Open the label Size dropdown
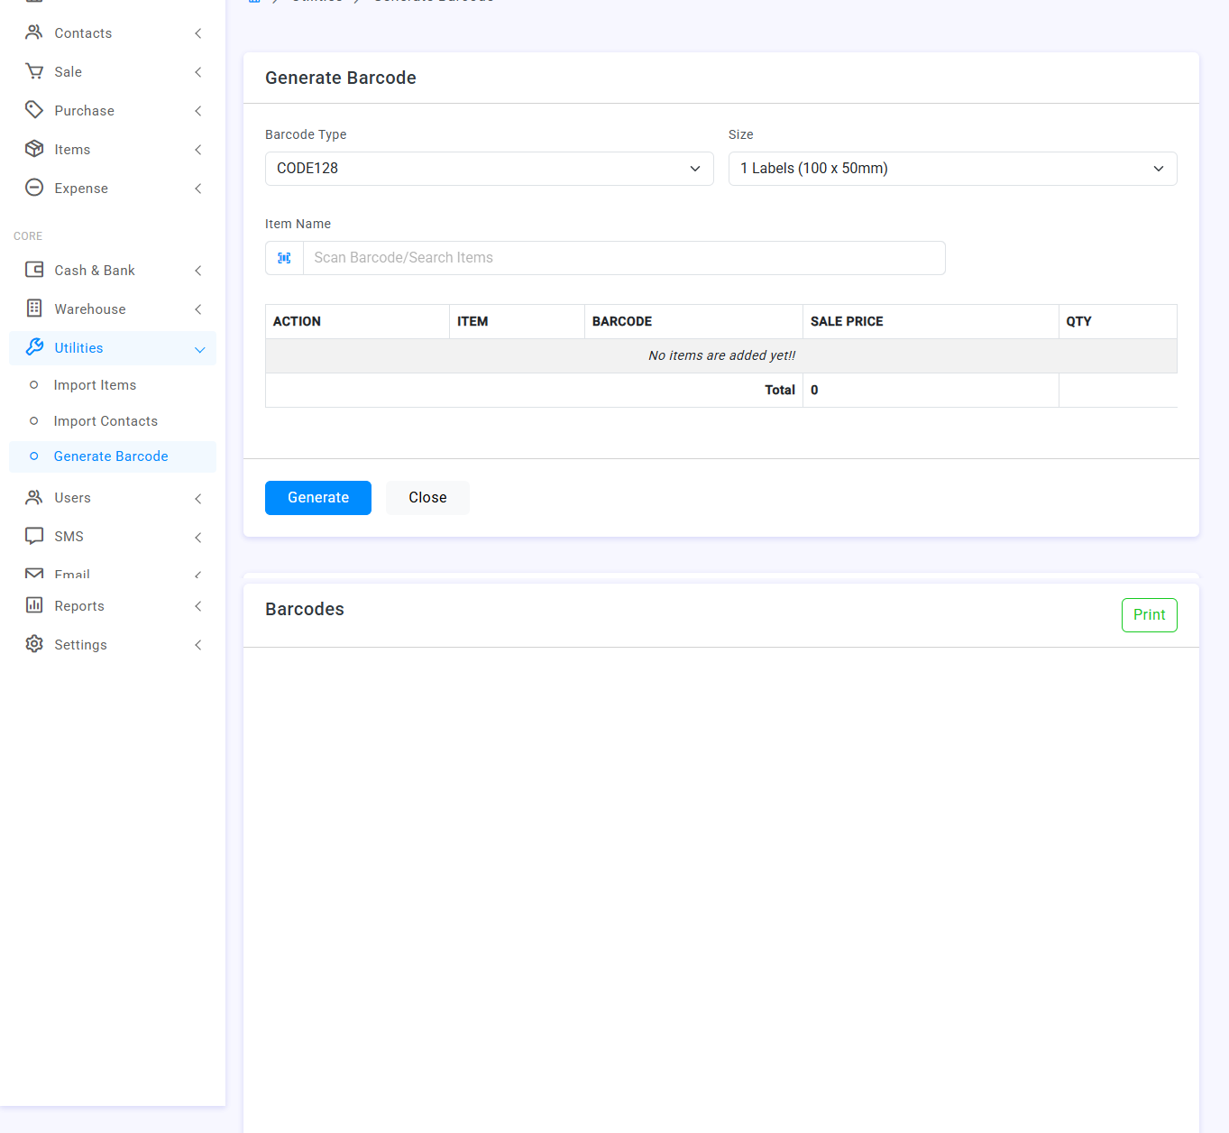1229x1133 pixels. click(x=952, y=169)
